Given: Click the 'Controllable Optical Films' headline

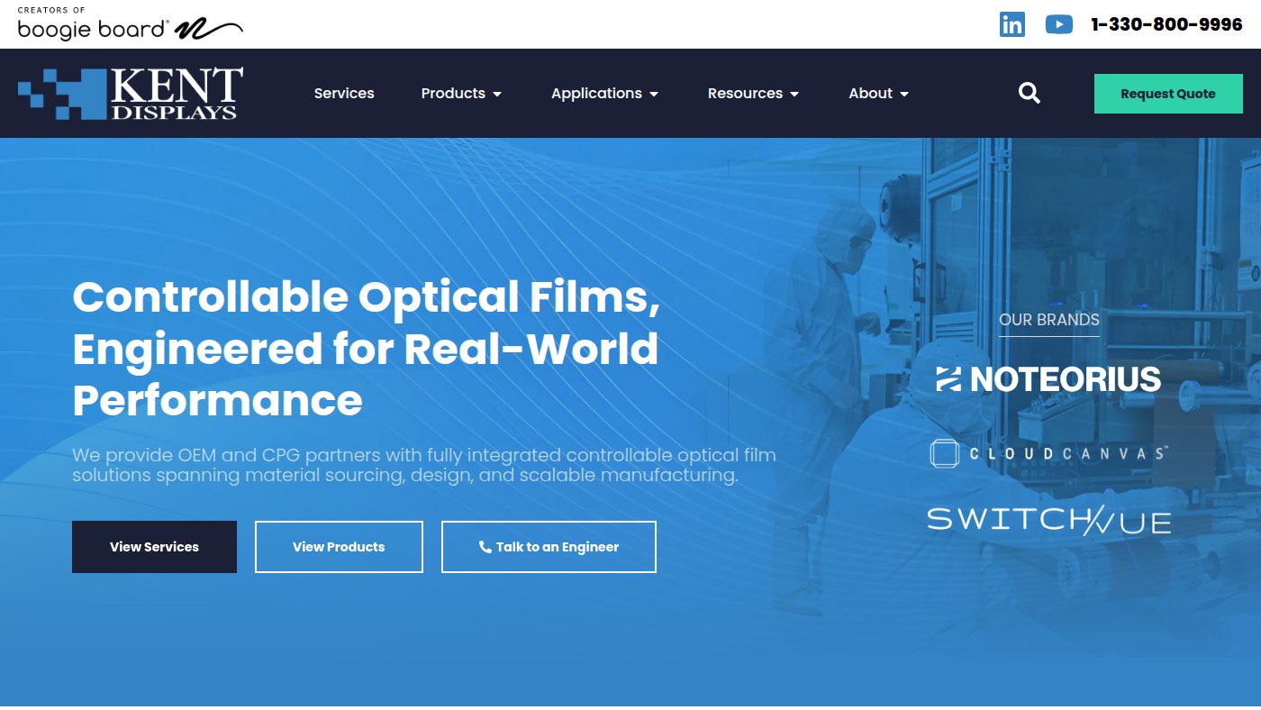Looking at the screenshot, I should pyautogui.click(x=367, y=348).
